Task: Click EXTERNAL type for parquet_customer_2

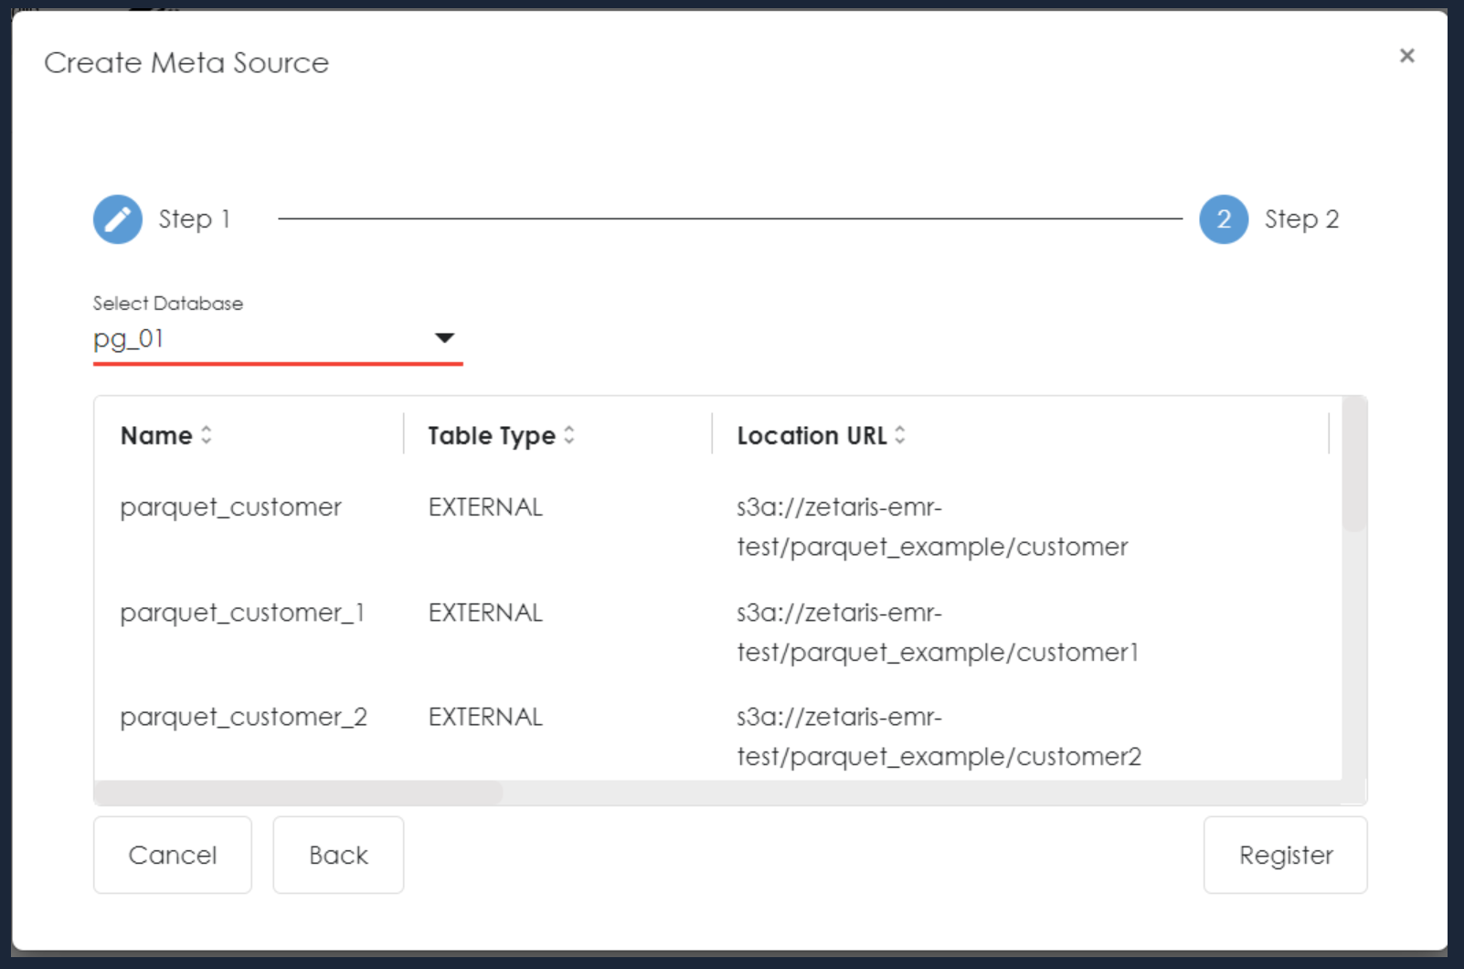Action: tap(485, 718)
